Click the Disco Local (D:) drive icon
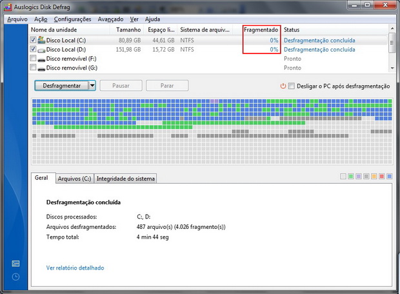The height and width of the screenshot is (294, 400). point(41,50)
